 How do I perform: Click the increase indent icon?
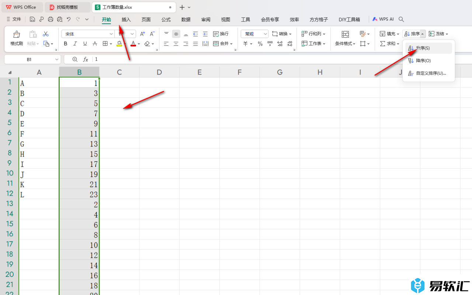(x=205, y=34)
